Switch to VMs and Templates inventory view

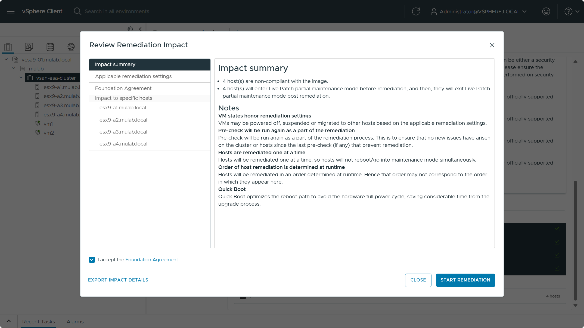(29, 47)
